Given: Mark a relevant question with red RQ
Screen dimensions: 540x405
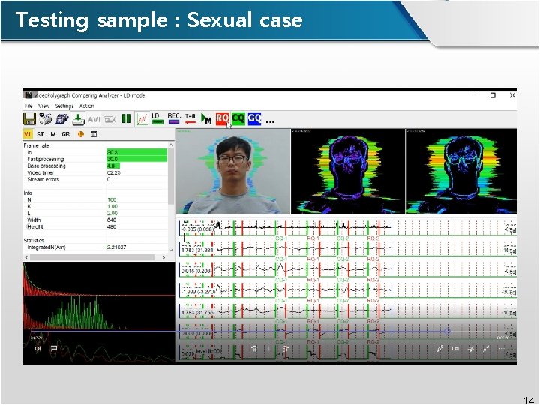Looking at the screenshot, I should coord(222,118).
